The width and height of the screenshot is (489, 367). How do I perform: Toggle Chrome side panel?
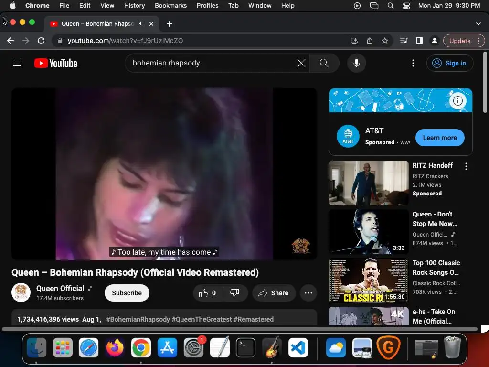(x=419, y=41)
